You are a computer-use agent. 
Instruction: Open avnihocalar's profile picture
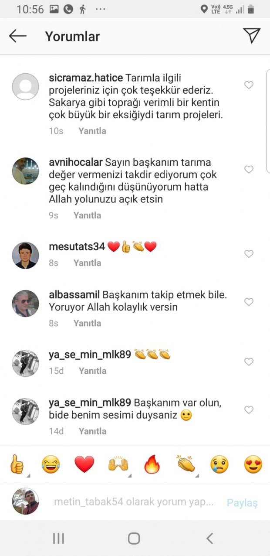tap(25, 171)
